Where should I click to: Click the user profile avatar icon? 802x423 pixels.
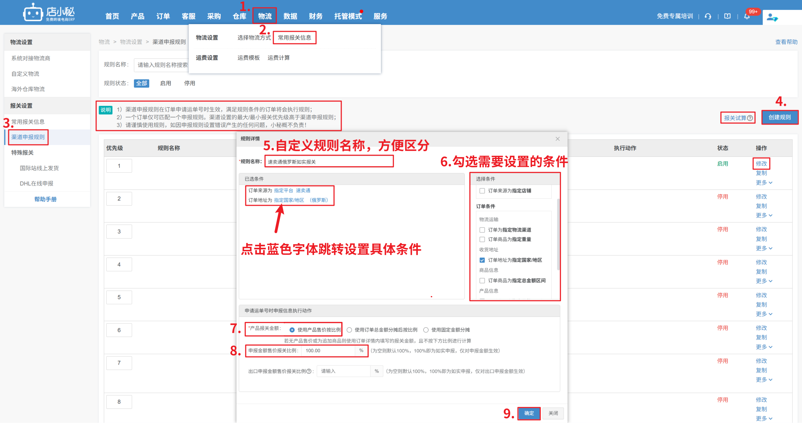click(772, 17)
